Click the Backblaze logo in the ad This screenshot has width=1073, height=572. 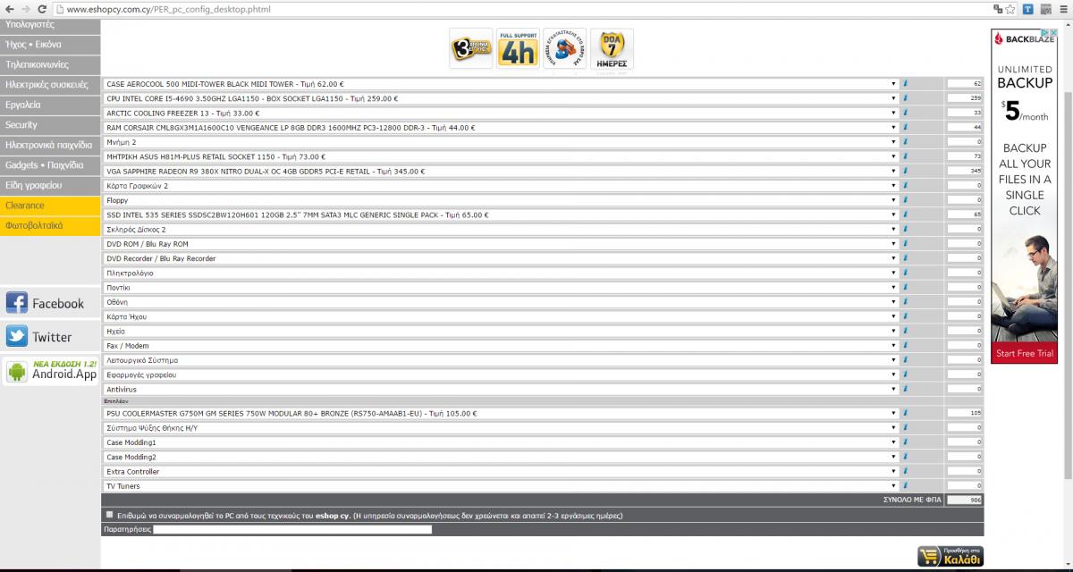[x=1025, y=38]
